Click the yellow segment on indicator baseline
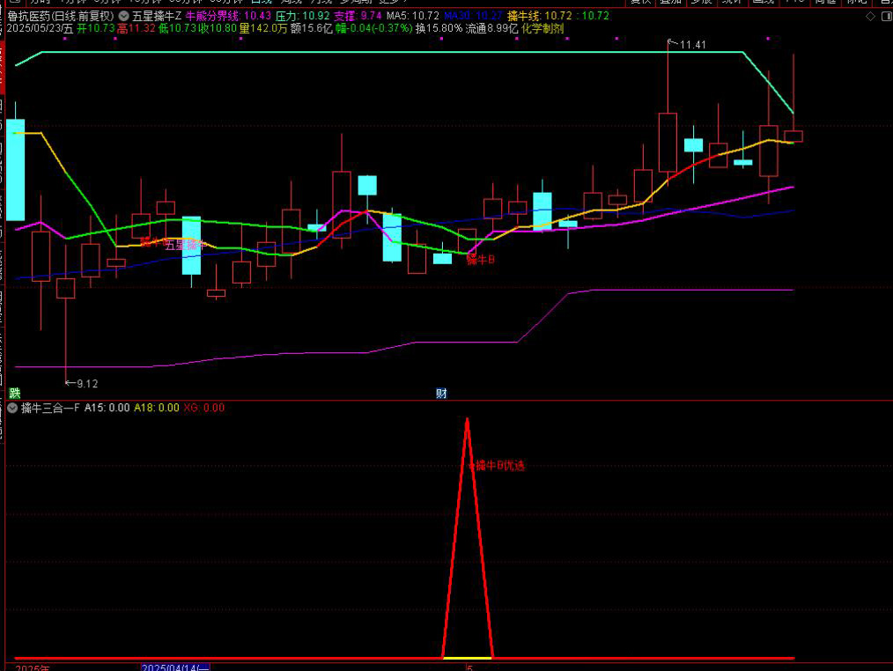The width and height of the screenshot is (893, 671). 467,657
